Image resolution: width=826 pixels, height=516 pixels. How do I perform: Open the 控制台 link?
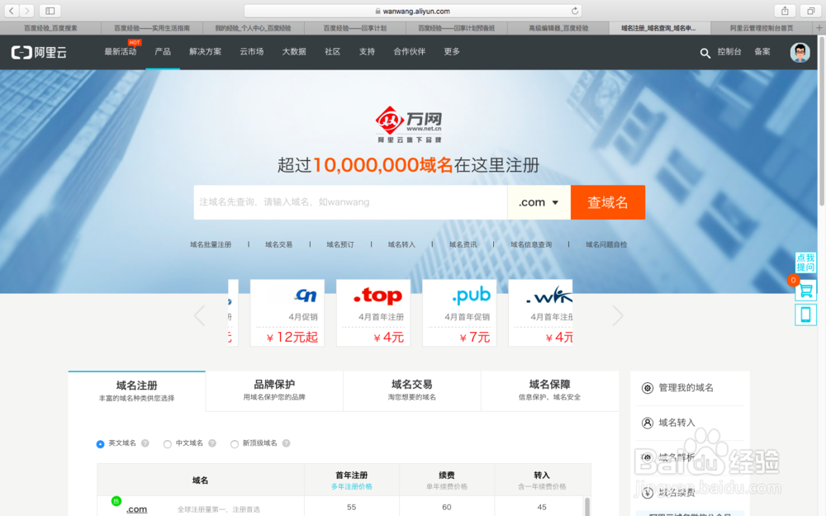coord(729,51)
